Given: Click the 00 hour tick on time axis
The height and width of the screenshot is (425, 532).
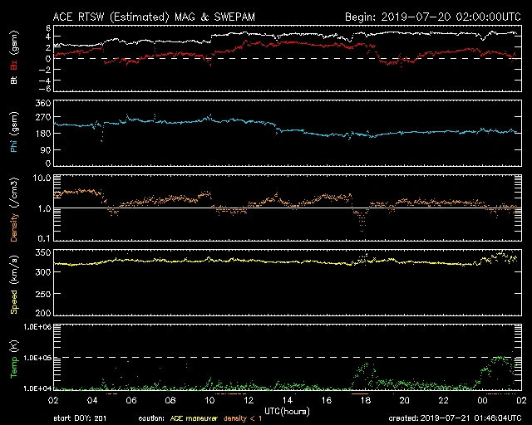Looking at the screenshot, I should coord(482,400).
